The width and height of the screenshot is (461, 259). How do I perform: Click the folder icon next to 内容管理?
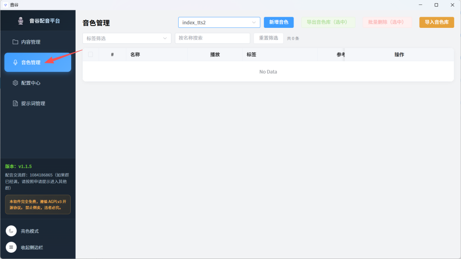pos(15,42)
